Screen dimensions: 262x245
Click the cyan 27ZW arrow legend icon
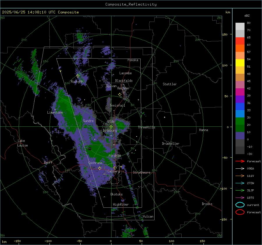(x=240, y=183)
